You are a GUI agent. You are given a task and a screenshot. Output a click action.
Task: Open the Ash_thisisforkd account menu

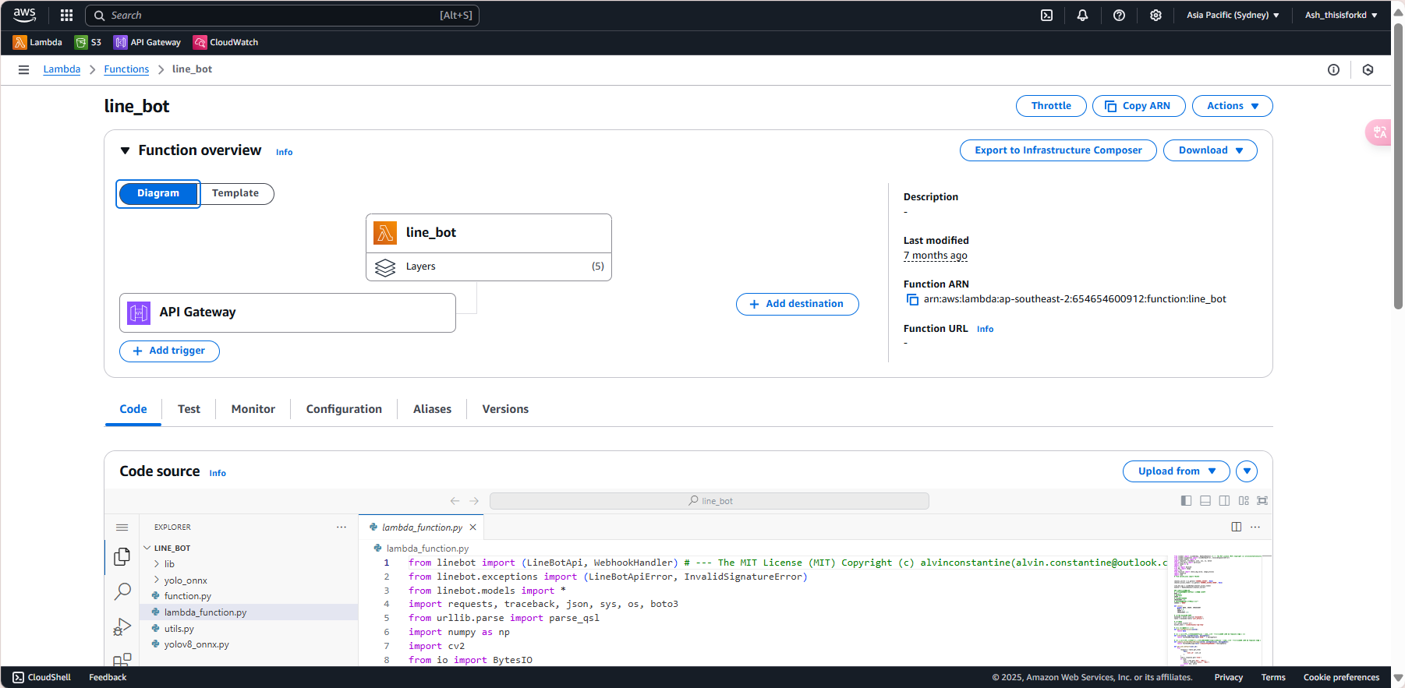point(1341,15)
